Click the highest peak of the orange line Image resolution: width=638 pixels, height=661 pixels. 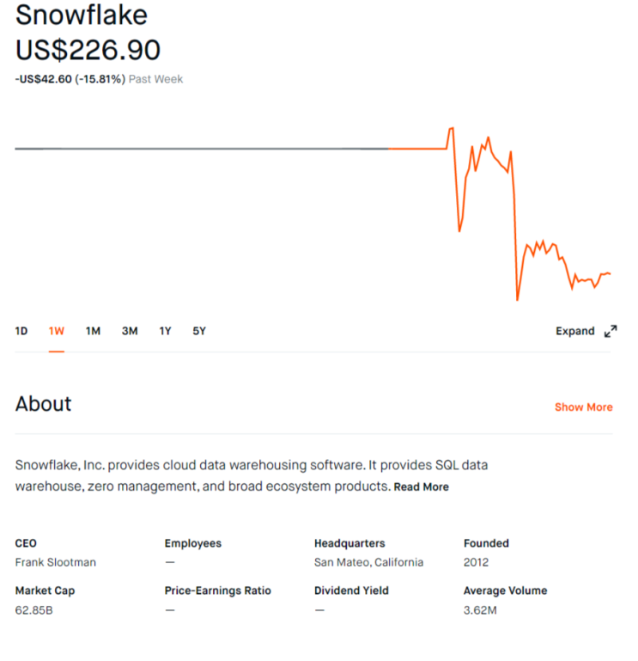coord(452,128)
